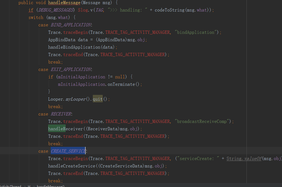Click the "serviceCreate: " string literal
Screen dimensions: 282x187
[x=198, y=159]
